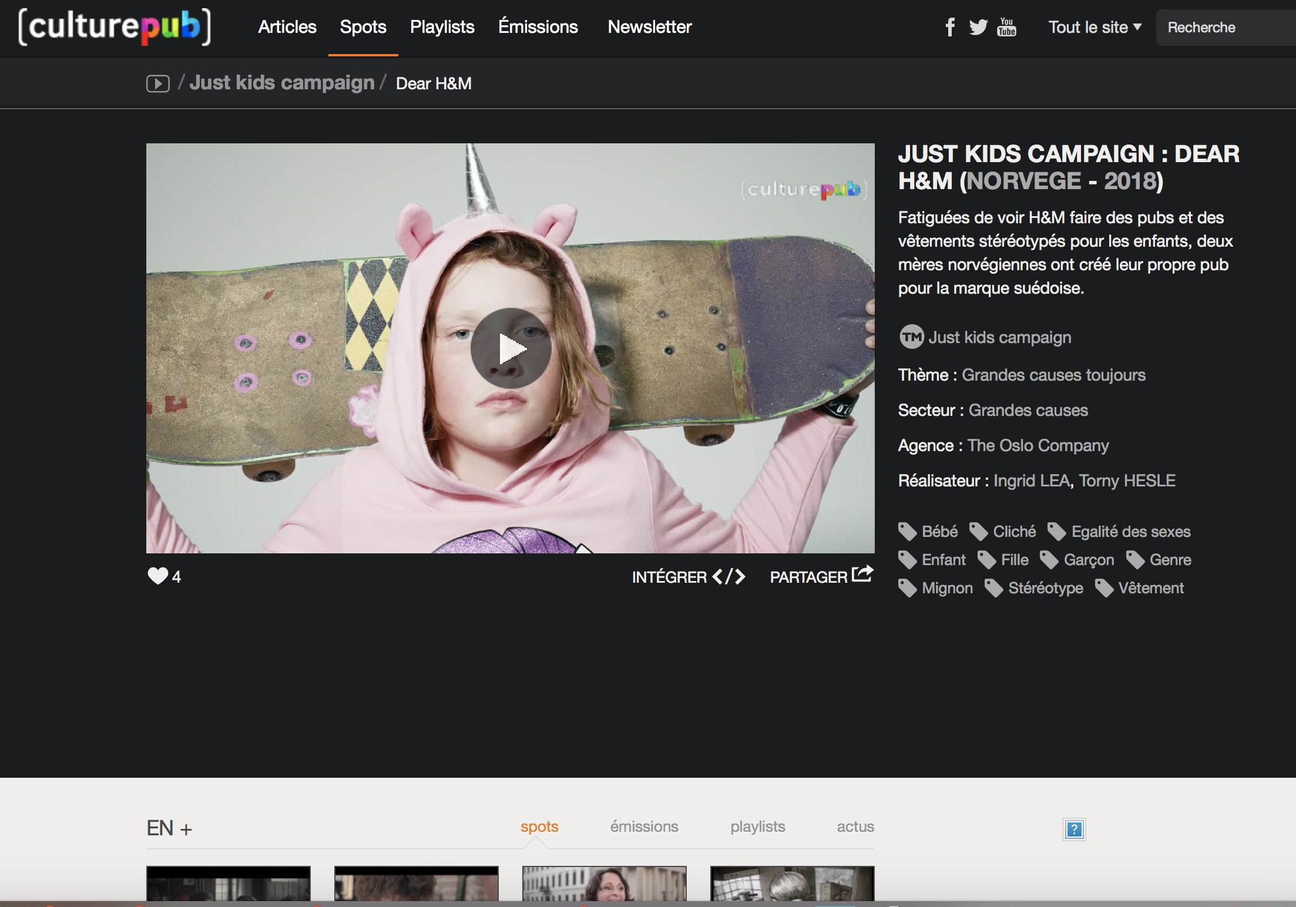Click the tag icon beside Mignon
The image size is (1296, 907).
[908, 588]
